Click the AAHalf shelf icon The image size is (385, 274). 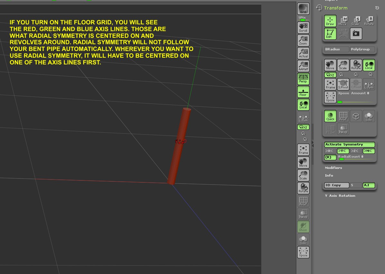[303, 66]
